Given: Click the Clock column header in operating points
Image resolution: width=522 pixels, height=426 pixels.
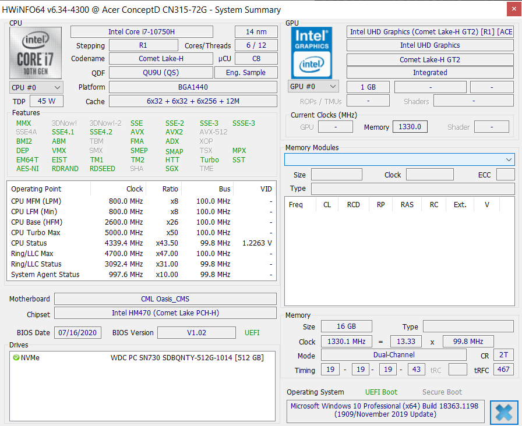Looking at the screenshot, I should [135, 189].
